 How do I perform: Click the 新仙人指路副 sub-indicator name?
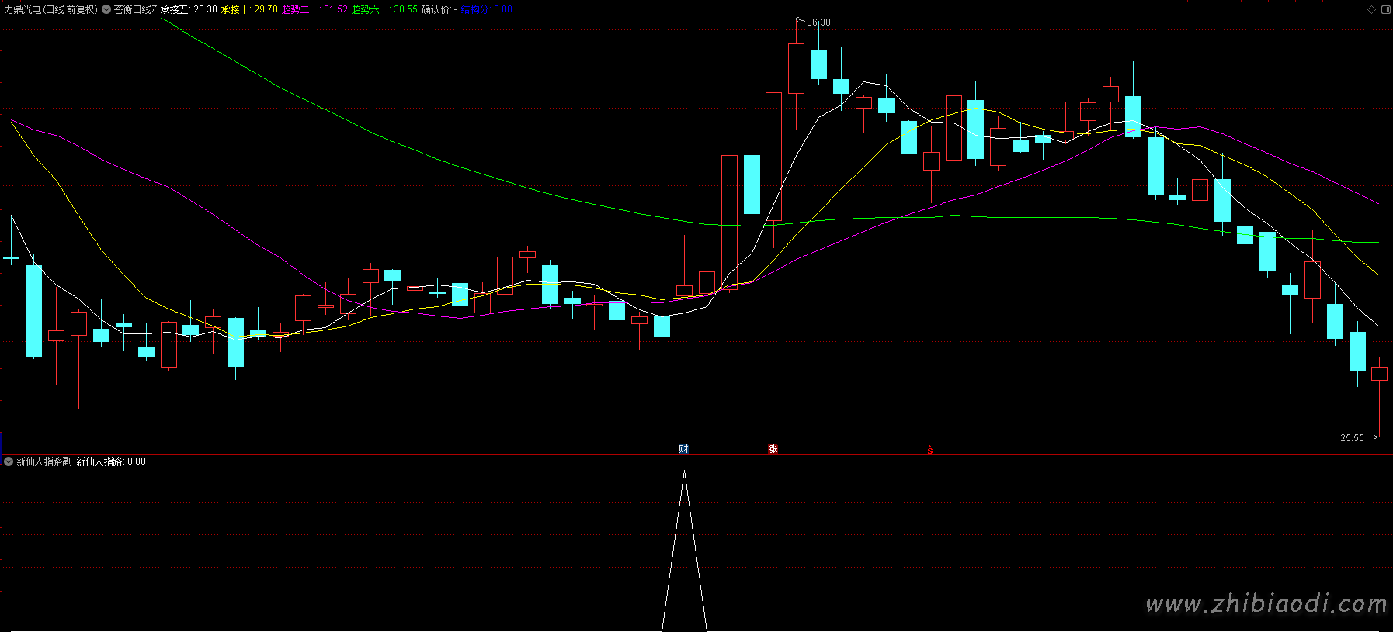(44, 461)
